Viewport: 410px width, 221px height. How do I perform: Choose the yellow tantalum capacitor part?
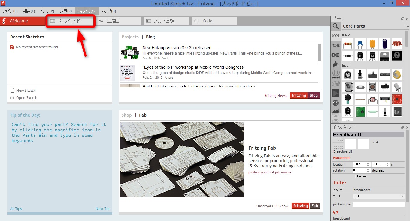coord(372,44)
